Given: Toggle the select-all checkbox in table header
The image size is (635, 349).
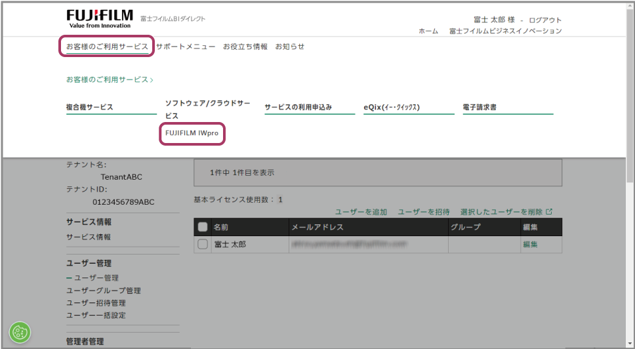Looking at the screenshot, I should tap(203, 227).
